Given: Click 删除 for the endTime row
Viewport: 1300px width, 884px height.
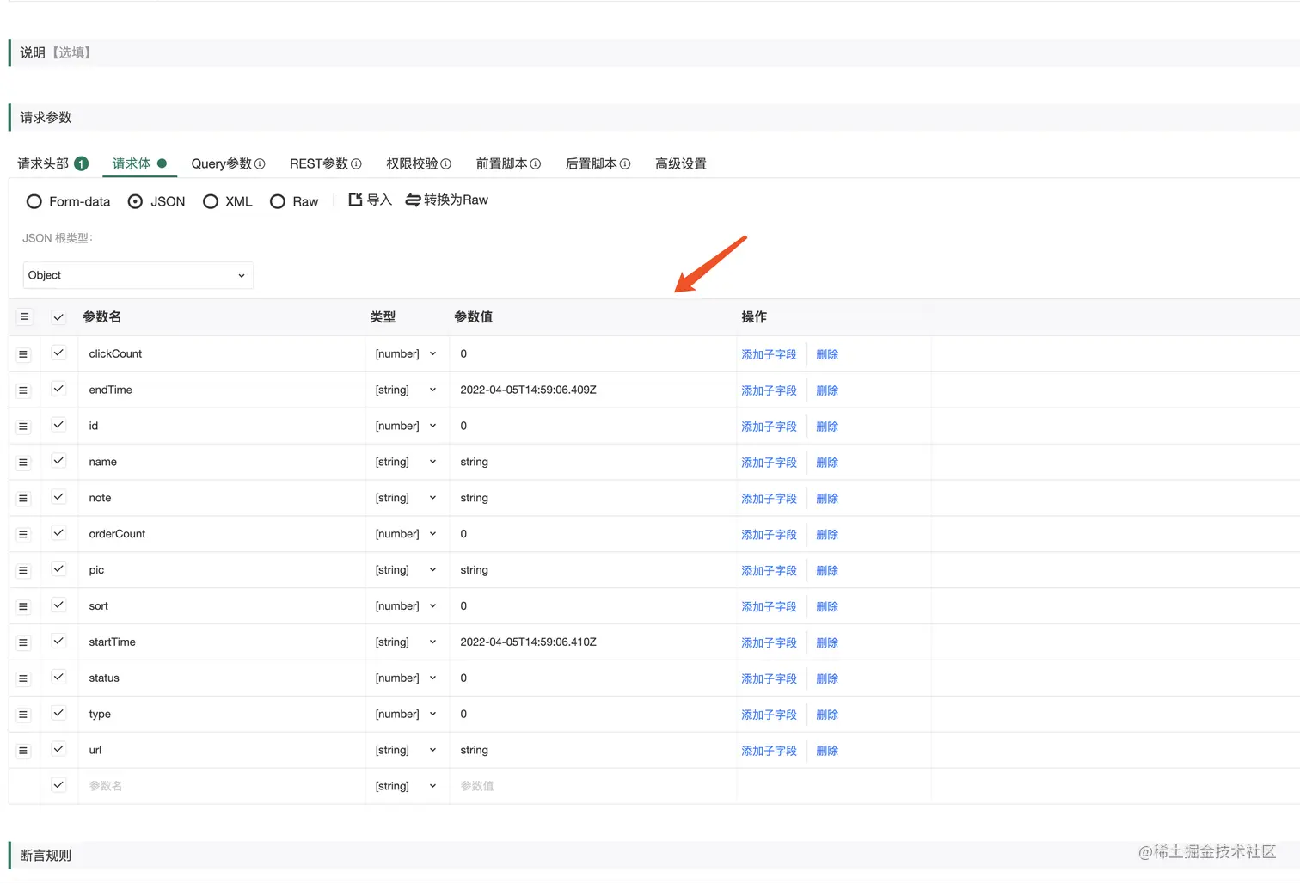Looking at the screenshot, I should [827, 390].
